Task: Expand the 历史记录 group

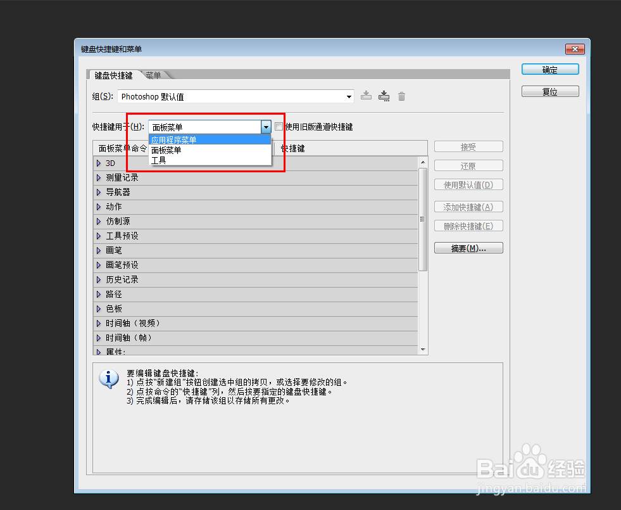Action: pos(99,280)
